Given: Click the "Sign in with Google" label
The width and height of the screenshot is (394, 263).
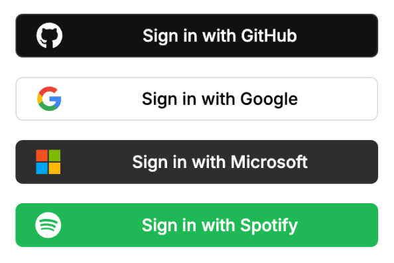Looking at the screenshot, I should [220, 99].
